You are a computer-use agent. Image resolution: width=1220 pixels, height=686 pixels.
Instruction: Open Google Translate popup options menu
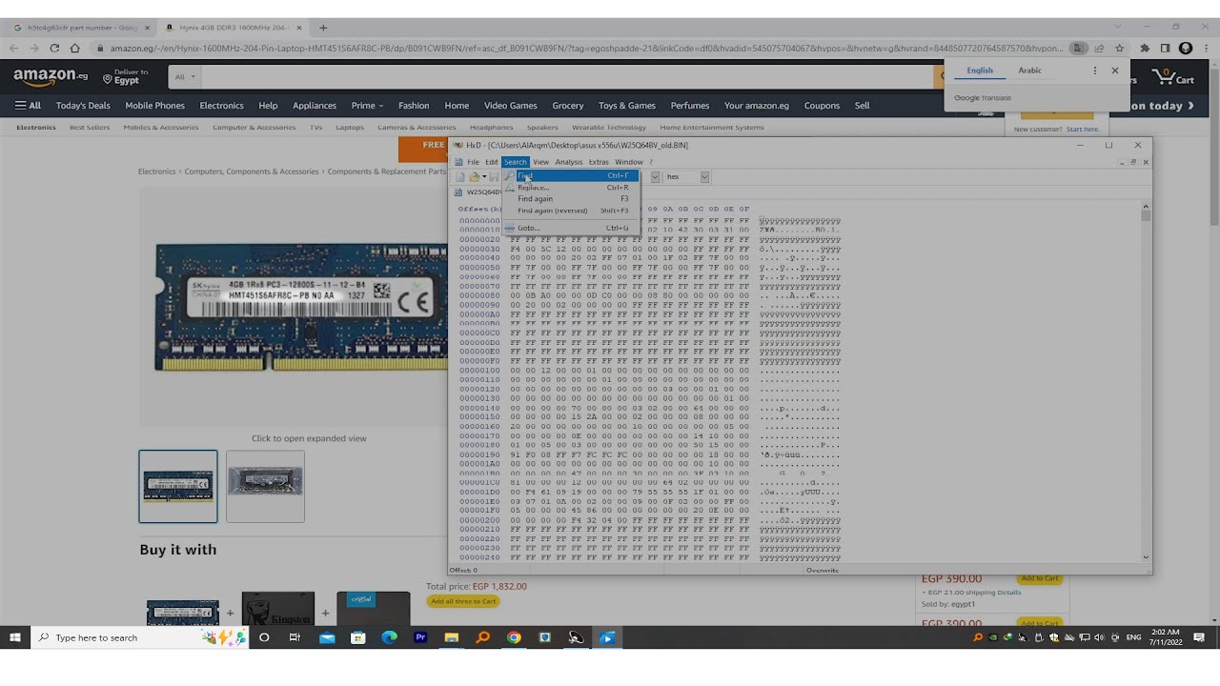(1094, 71)
